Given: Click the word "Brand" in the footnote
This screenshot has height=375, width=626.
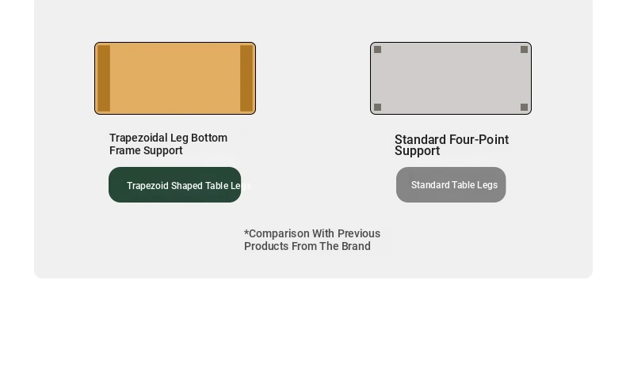Looking at the screenshot, I should (356, 246).
